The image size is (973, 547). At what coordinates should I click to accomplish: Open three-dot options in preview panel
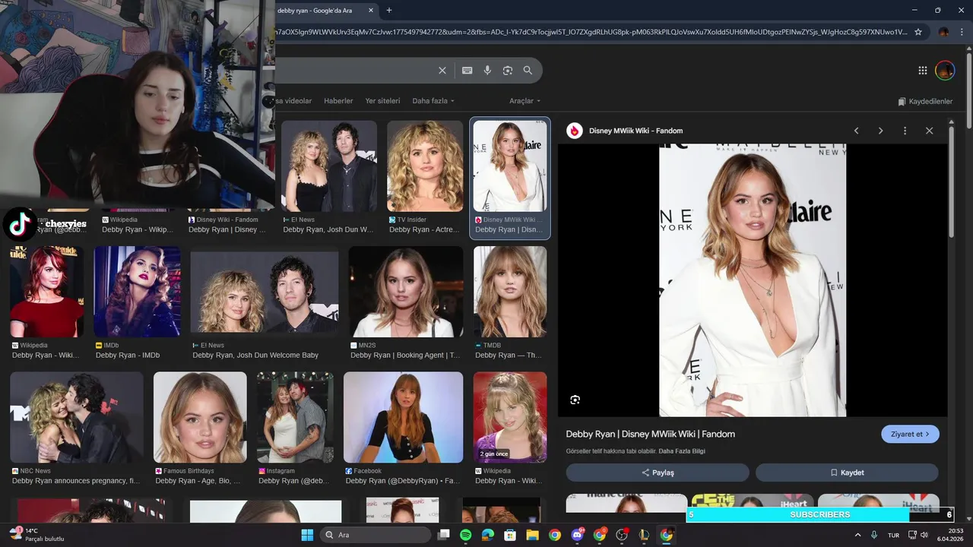tap(905, 131)
